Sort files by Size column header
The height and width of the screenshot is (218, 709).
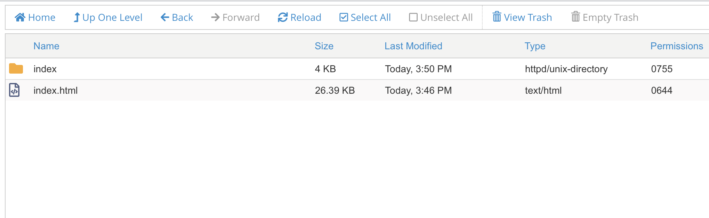(x=324, y=46)
